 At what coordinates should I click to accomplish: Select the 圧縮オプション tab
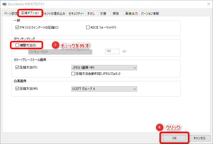[x=30, y=13]
